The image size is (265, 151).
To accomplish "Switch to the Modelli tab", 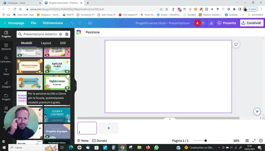I will 27,43.
